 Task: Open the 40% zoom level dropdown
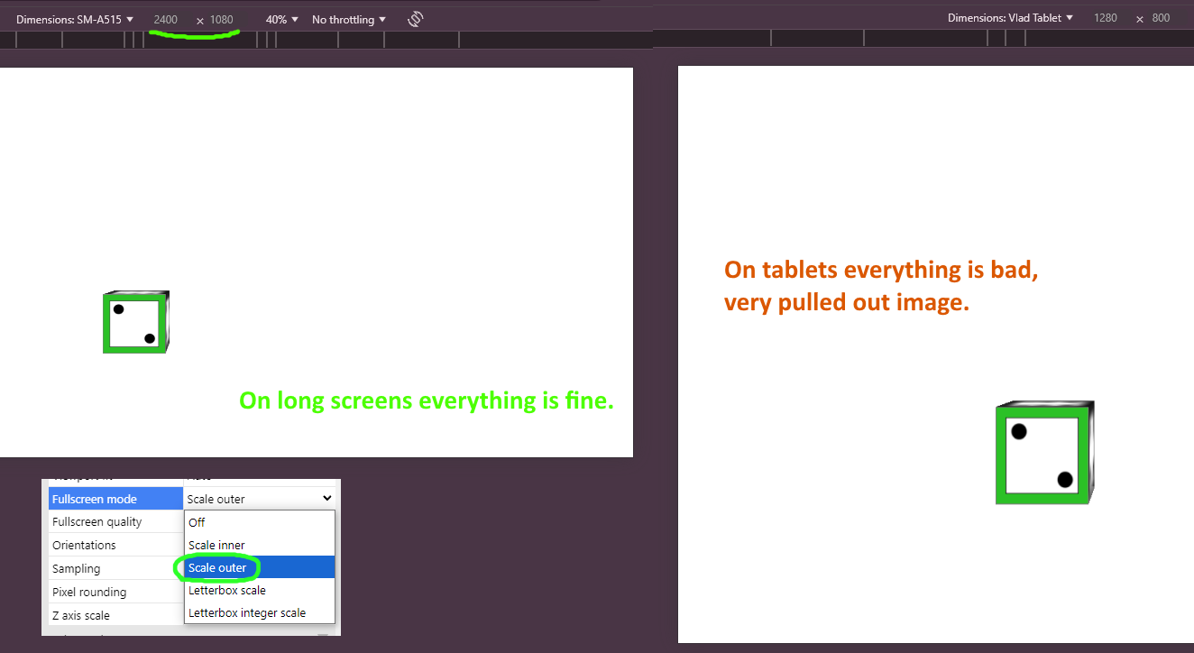[x=281, y=19]
